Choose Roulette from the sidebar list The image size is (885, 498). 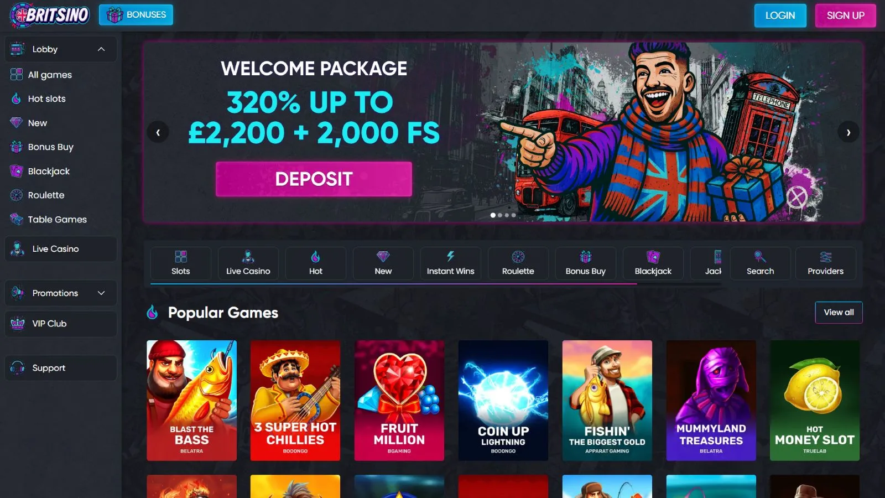point(46,195)
